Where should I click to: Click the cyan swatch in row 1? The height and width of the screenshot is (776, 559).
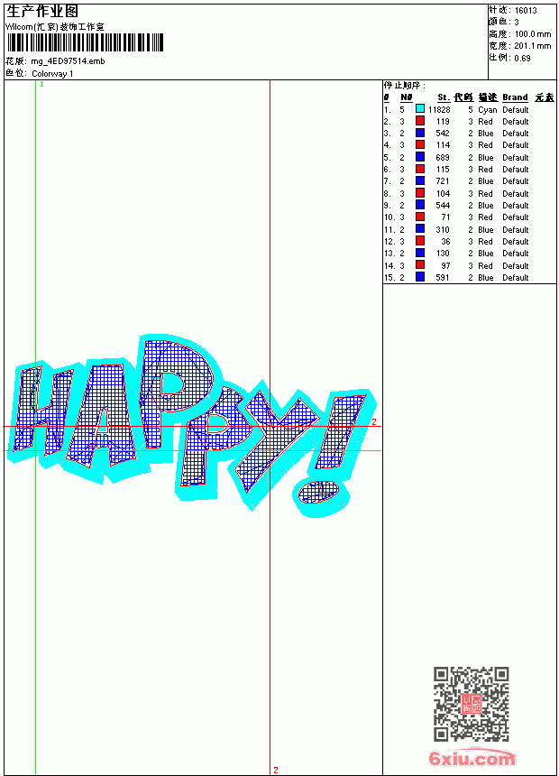[420, 109]
